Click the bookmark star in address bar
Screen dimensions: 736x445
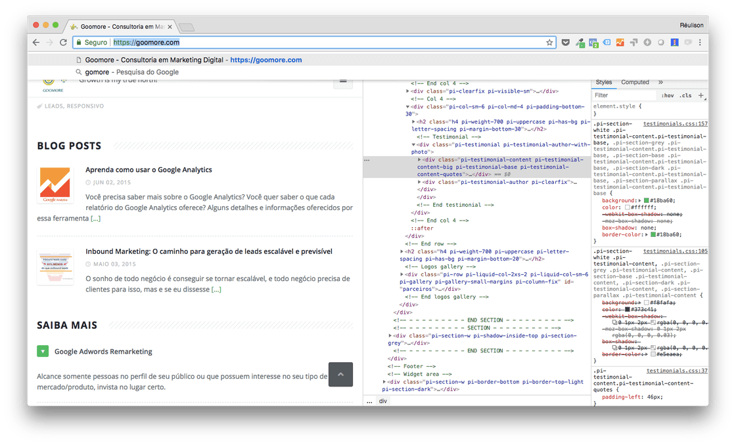click(x=549, y=43)
